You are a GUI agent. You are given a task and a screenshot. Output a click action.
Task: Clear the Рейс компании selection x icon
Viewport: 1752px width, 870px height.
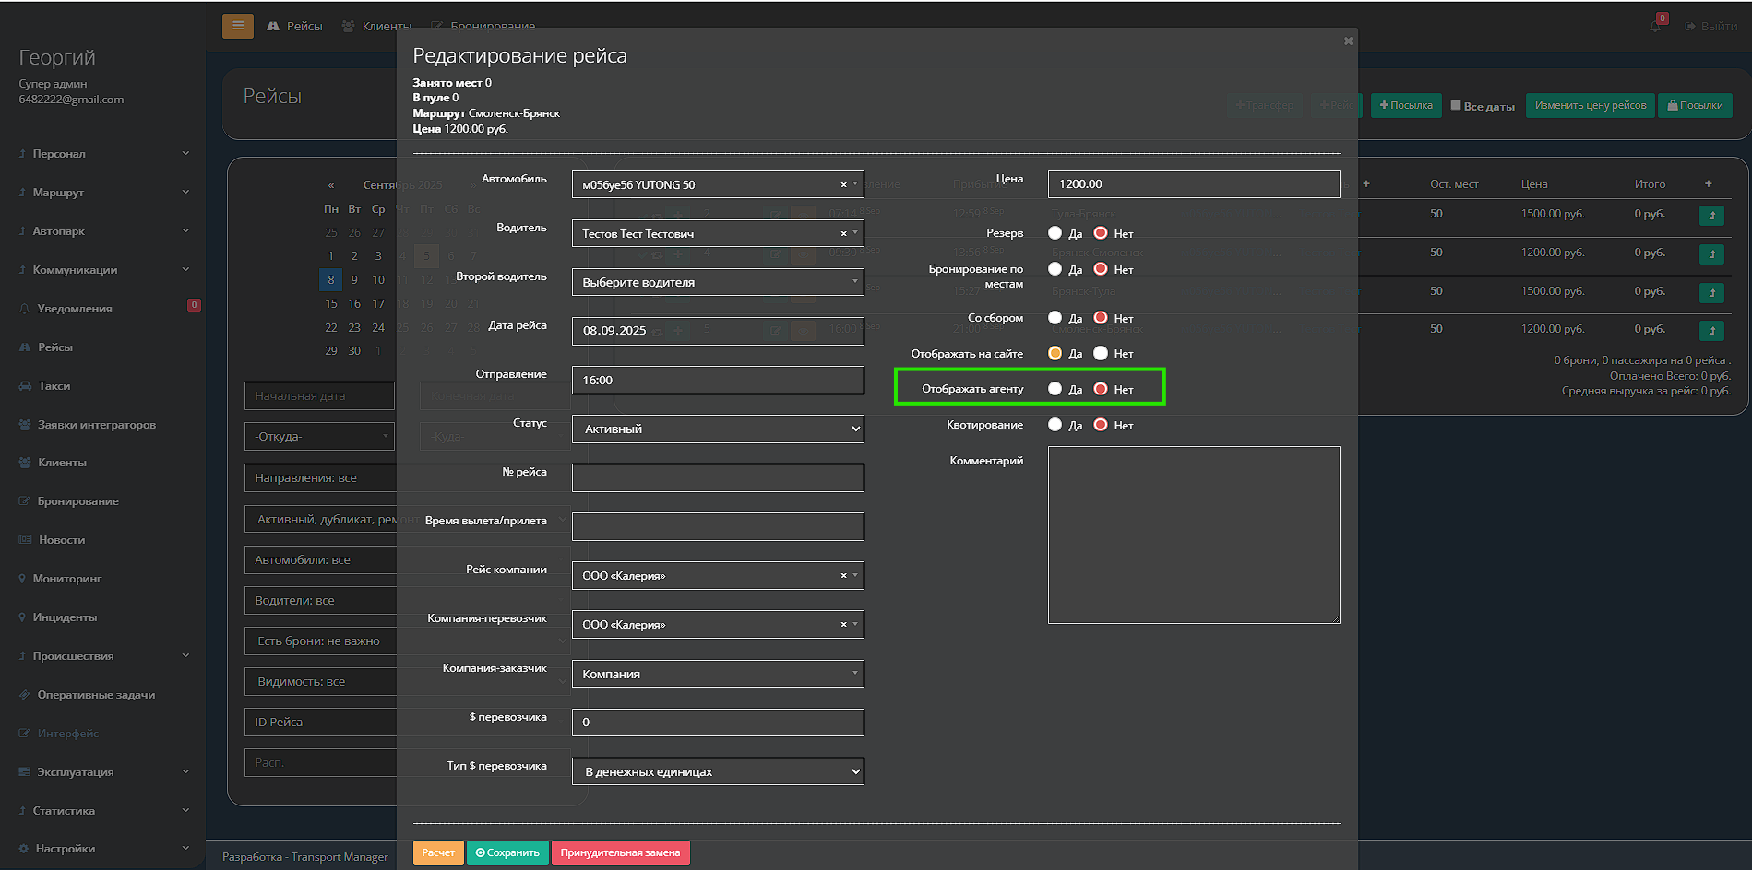click(x=843, y=575)
